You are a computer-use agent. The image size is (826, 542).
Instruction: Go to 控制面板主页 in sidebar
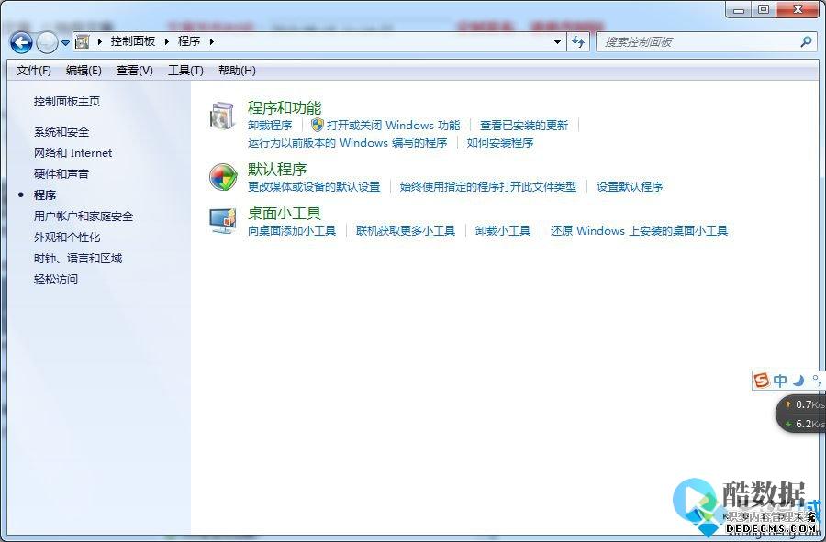(x=67, y=102)
